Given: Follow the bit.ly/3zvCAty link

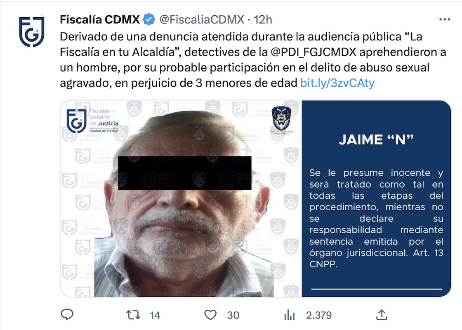Looking at the screenshot, I should point(337,83).
